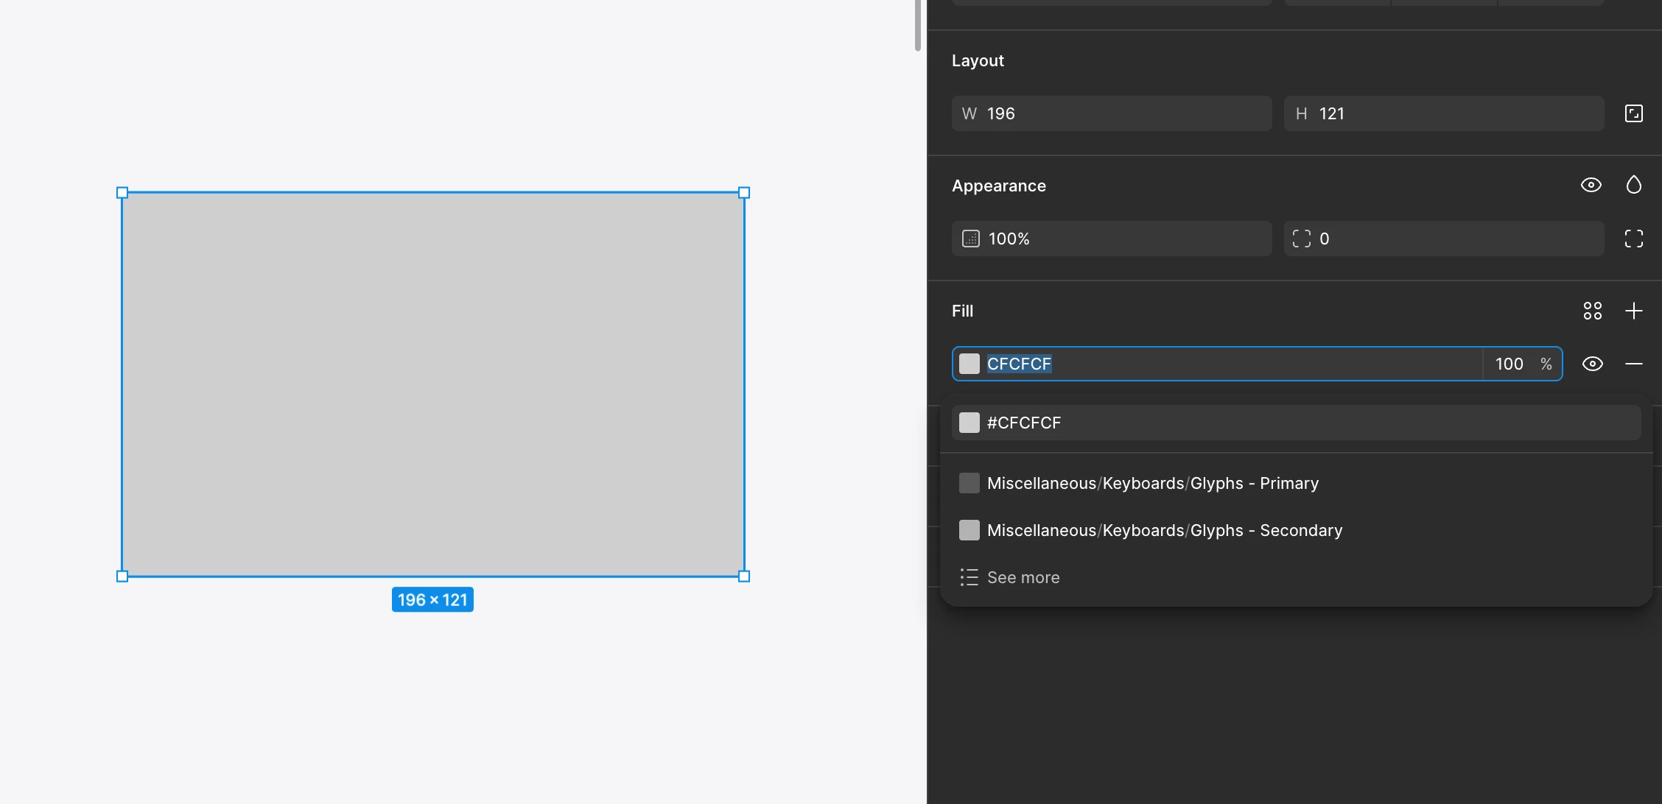
Task: Toggle layer visibility eye in Appearance
Action: point(1591,185)
